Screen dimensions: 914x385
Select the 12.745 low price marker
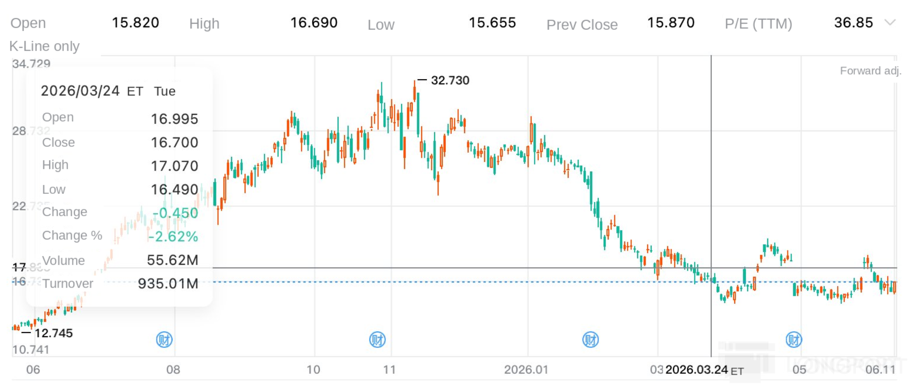[x=53, y=333]
